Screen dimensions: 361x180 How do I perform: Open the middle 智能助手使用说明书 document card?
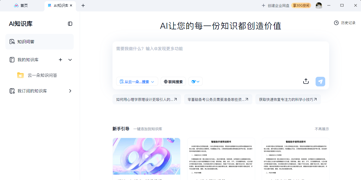[x=221, y=159]
